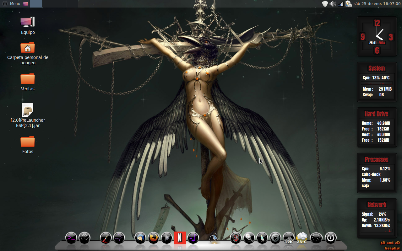Image resolution: width=402 pixels, height=251 pixels.
Task: Open Thunderbird mail from the dock
Action: click(140, 238)
